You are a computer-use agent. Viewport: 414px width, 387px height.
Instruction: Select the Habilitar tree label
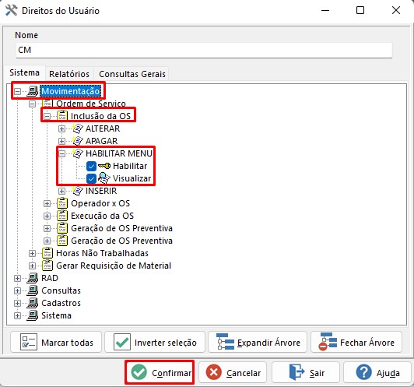click(130, 166)
